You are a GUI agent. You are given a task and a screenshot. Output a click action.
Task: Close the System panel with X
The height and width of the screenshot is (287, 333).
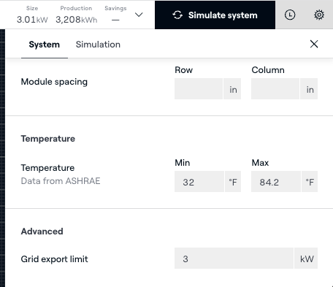(314, 44)
